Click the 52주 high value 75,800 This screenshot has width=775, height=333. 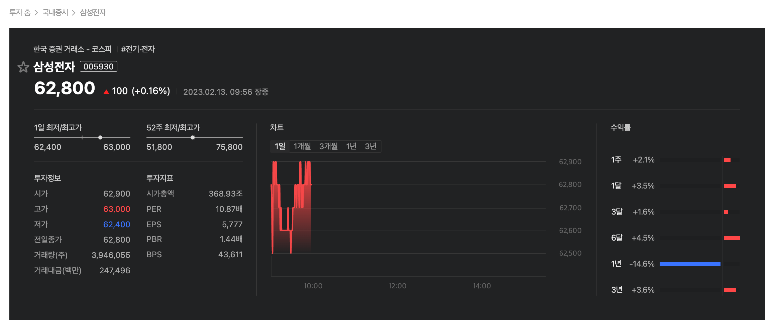pyautogui.click(x=229, y=147)
